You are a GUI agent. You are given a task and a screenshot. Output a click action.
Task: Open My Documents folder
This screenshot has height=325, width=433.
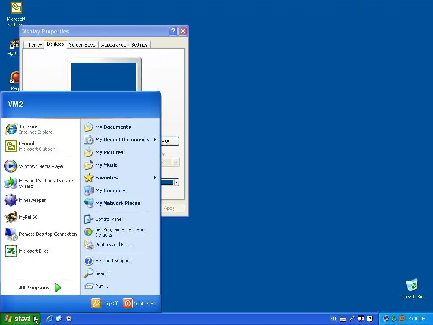click(x=121, y=127)
